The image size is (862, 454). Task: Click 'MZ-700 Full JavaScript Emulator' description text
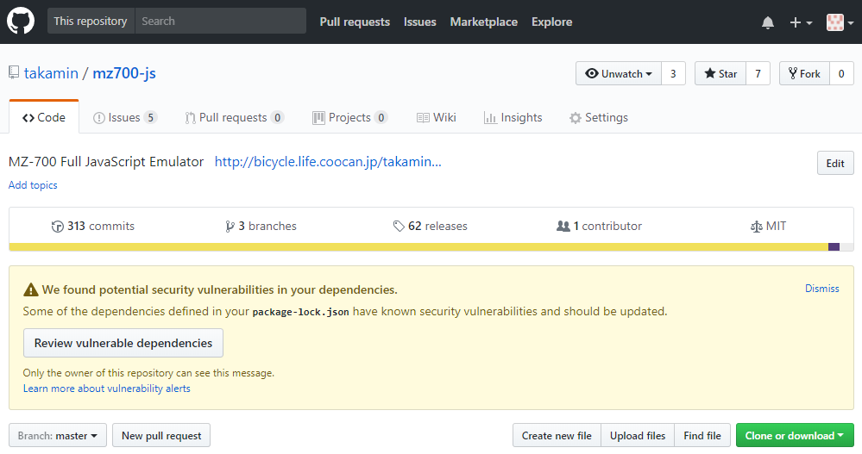(106, 161)
